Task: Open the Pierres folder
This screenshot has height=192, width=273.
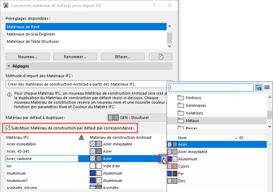Action: click(217, 127)
